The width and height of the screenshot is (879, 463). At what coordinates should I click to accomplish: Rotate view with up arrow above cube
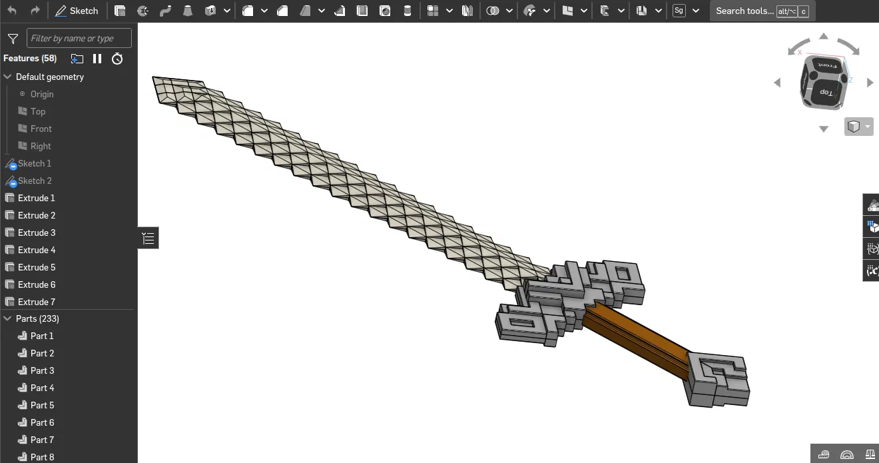[x=824, y=37]
